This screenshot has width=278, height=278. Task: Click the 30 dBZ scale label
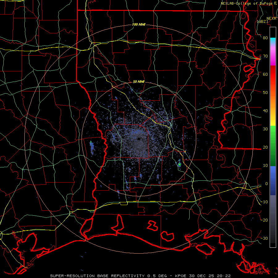265,129
